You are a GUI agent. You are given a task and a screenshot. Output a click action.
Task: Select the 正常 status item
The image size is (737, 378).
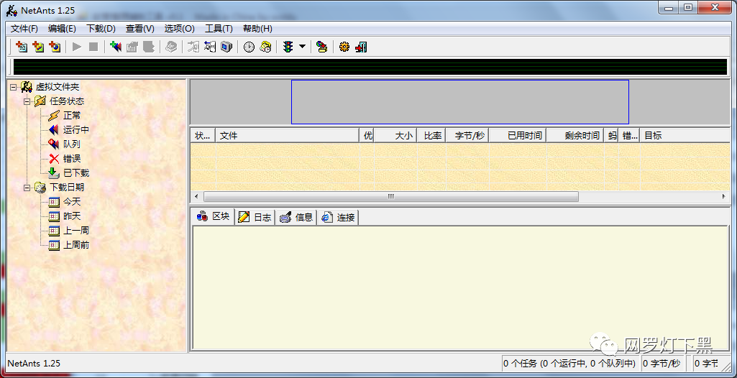[x=72, y=116]
